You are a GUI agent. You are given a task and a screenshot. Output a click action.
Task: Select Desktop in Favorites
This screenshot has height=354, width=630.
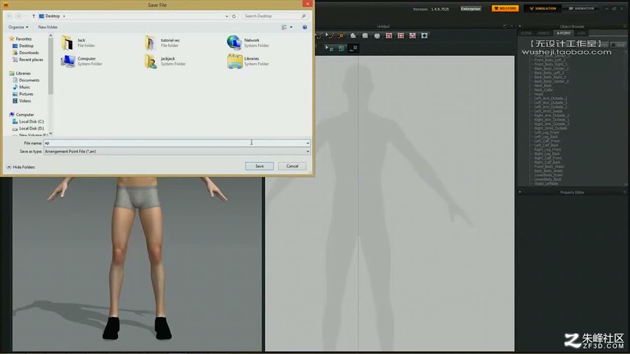(x=26, y=46)
